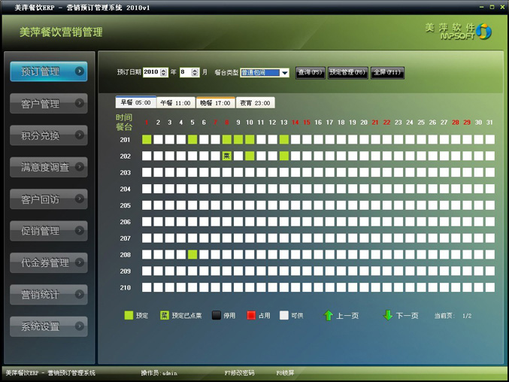Click the arrow icon on 系统设置 sidebar button
This screenshot has width=509, height=382.
tap(79, 326)
